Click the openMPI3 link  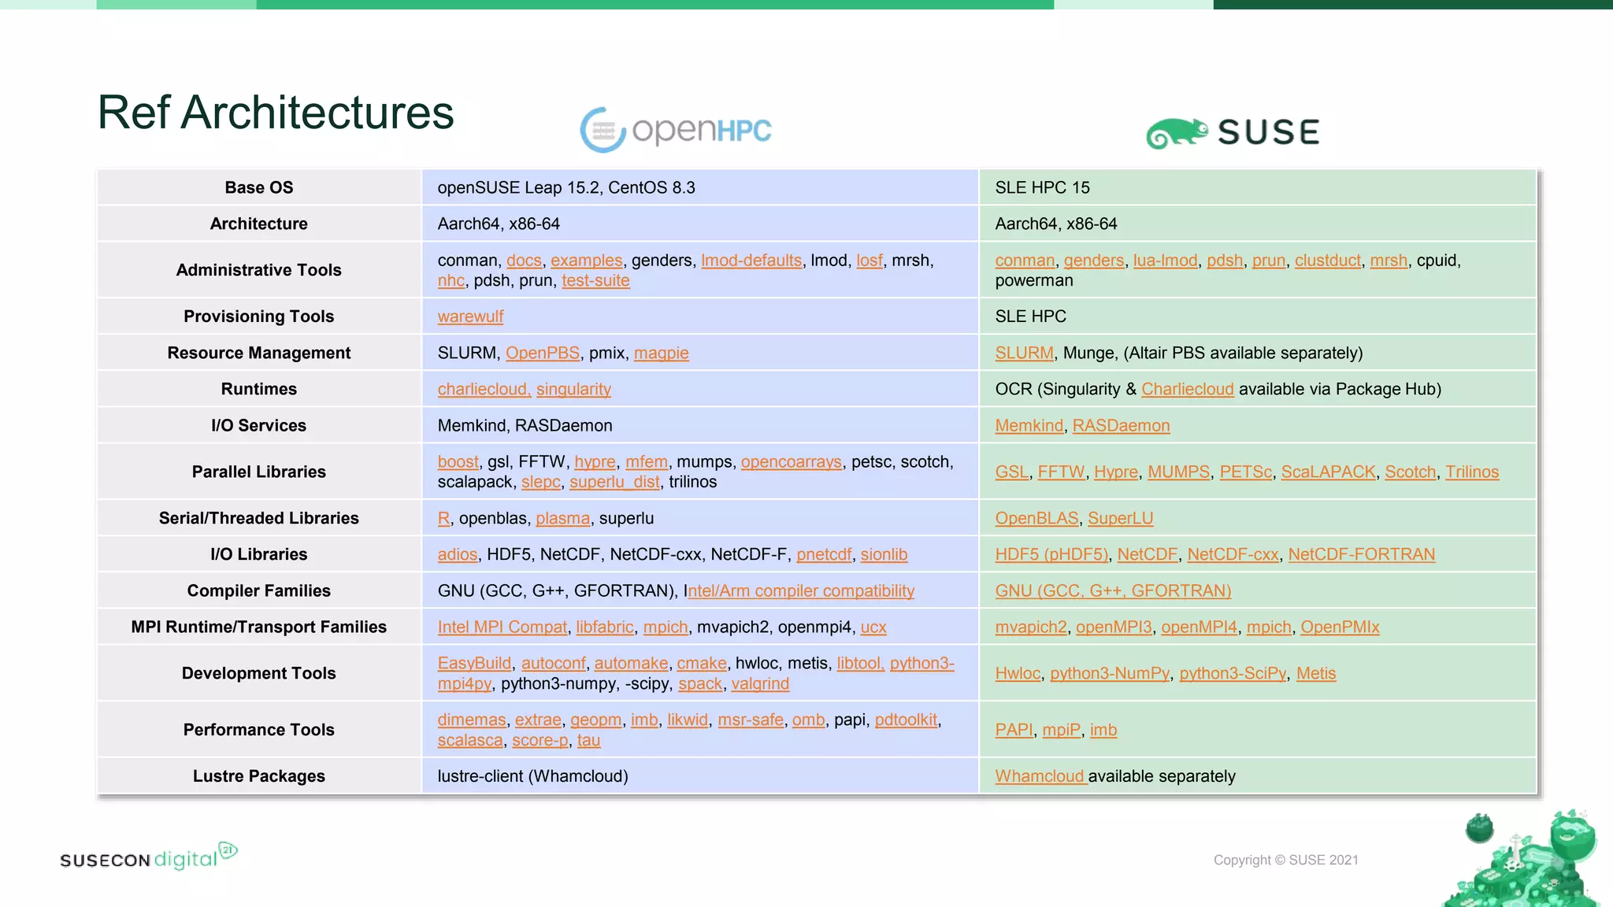pos(1114,627)
